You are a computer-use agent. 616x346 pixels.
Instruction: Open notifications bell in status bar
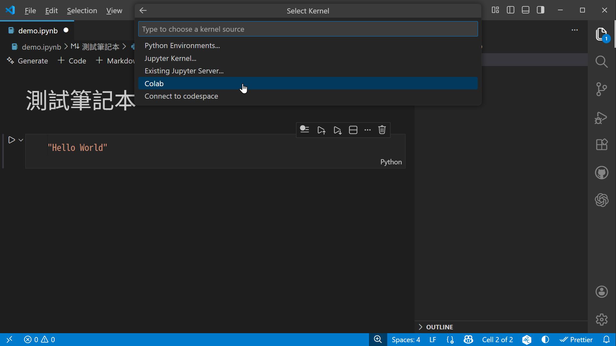(x=606, y=340)
